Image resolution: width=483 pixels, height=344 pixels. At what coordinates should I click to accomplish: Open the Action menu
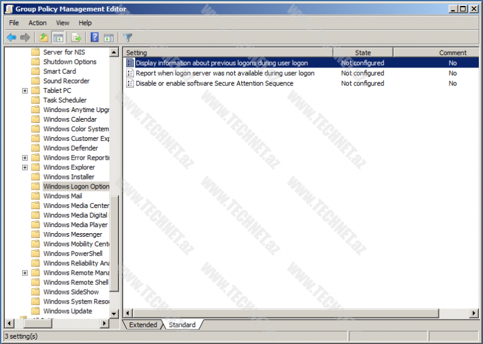click(x=37, y=23)
